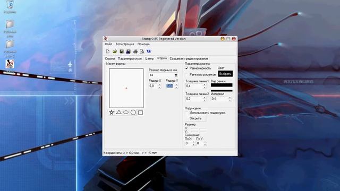Image resolution: width=340 pixels, height=191 pixels.
Task: Toggle the Равномерность checkbox
Action: (x=186, y=68)
